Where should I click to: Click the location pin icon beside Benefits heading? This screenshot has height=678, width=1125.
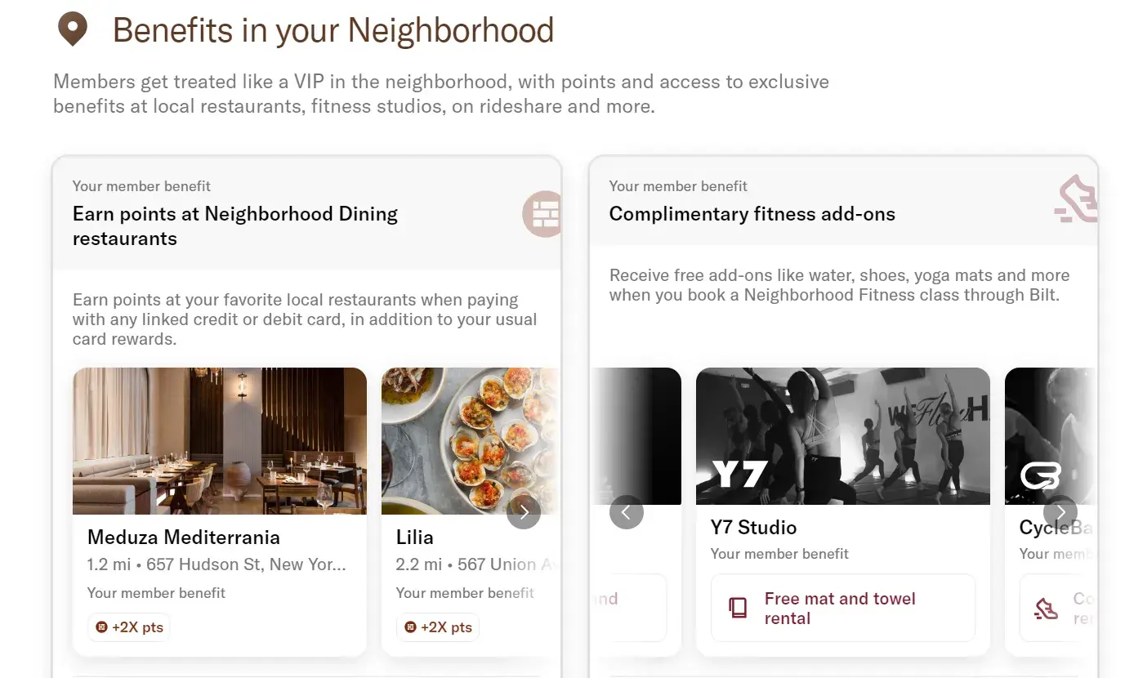point(73,29)
